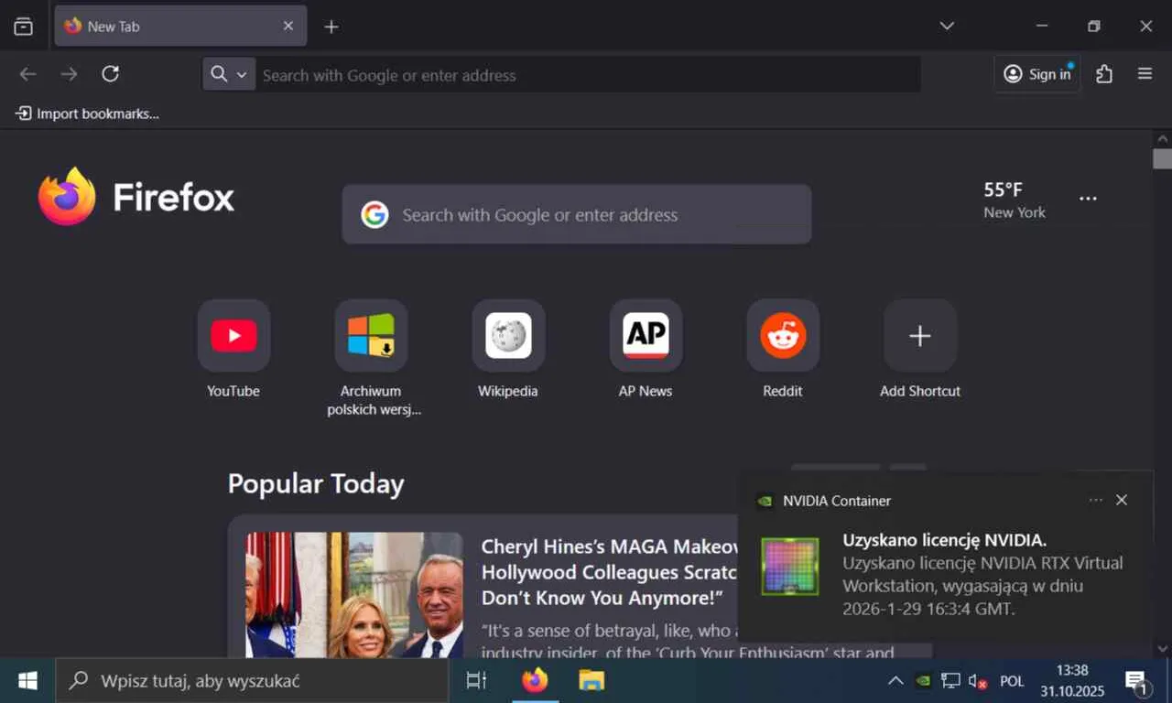
Task: Open Cheryl Hines article thumbnail
Action: click(x=354, y=595)
